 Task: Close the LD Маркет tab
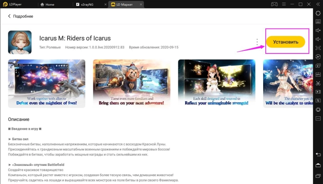[141, 4]
